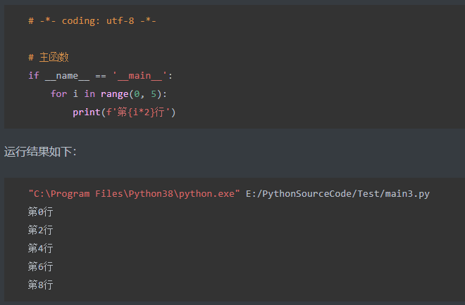This screenshot has width=465, height=305.
Task: Click output line 第4行
Action: click(41, 249)
